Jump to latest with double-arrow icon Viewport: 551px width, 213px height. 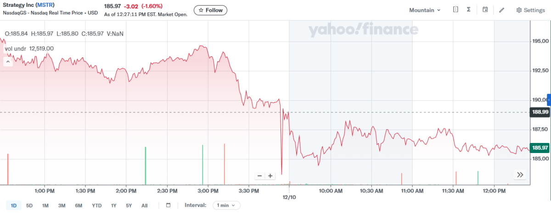coord(520,175)
